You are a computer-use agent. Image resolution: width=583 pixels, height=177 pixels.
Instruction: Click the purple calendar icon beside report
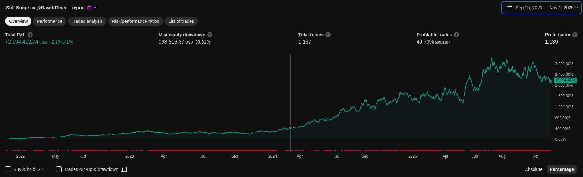(89, 8)
